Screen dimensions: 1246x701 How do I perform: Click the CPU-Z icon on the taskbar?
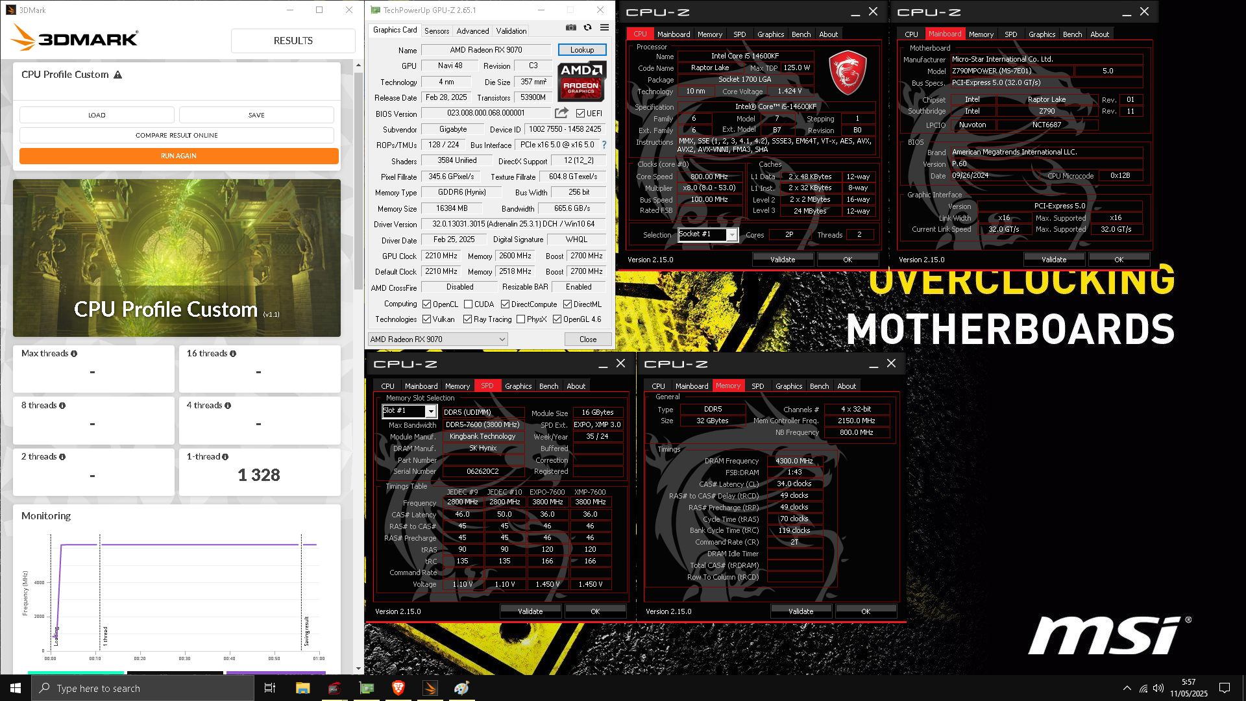click(334, 688)
